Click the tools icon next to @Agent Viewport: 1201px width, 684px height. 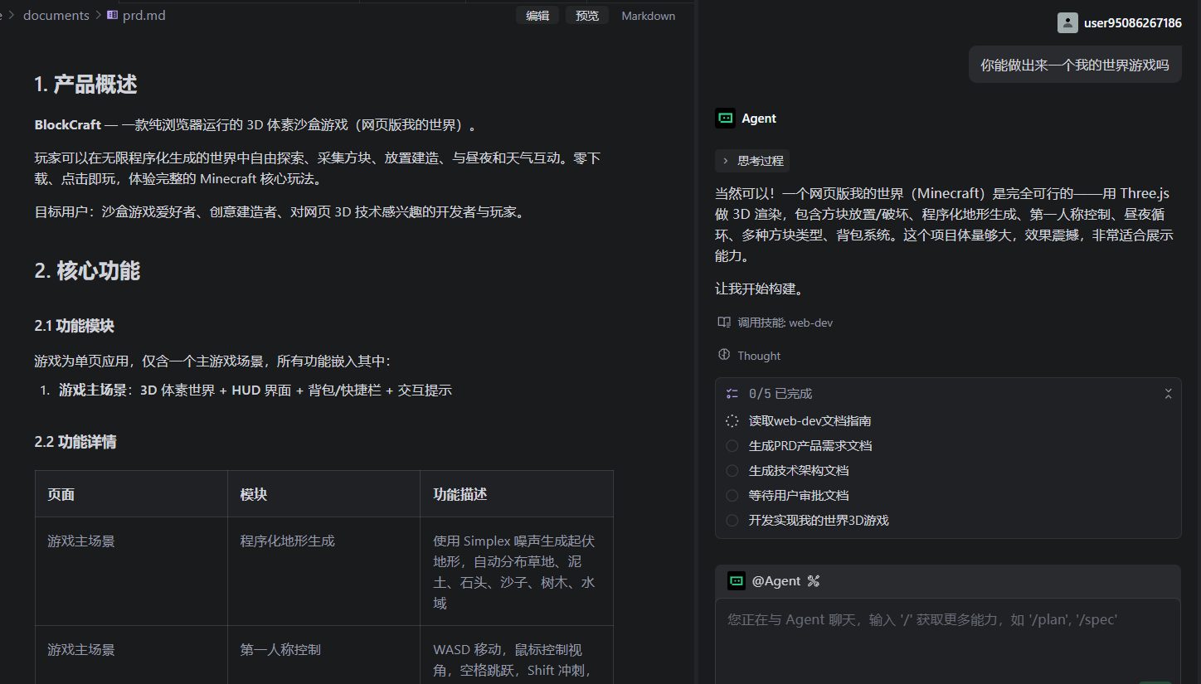point(813,580)
